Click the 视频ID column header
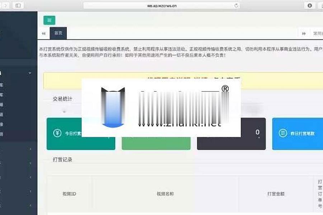Image resolution: width=323 pixels, height=215 pixels. pyautogui.click(x=69, y=194)
